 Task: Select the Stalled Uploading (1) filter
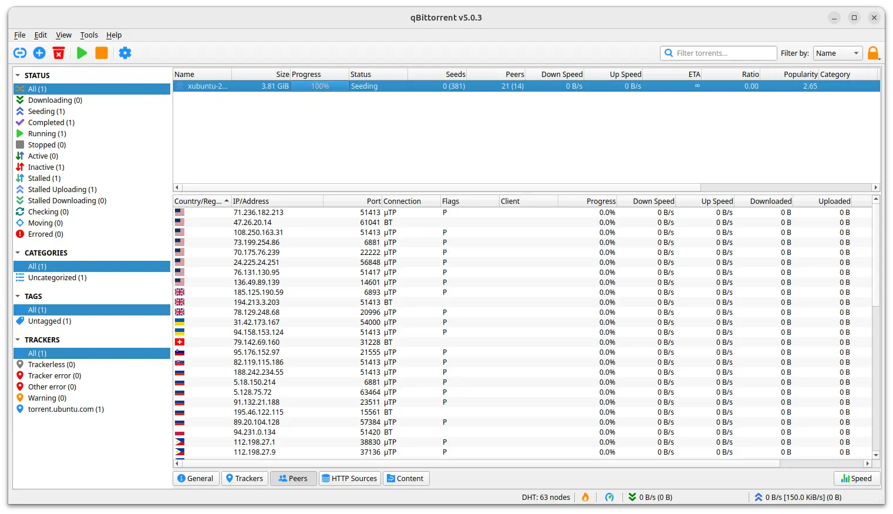point(92,190)
